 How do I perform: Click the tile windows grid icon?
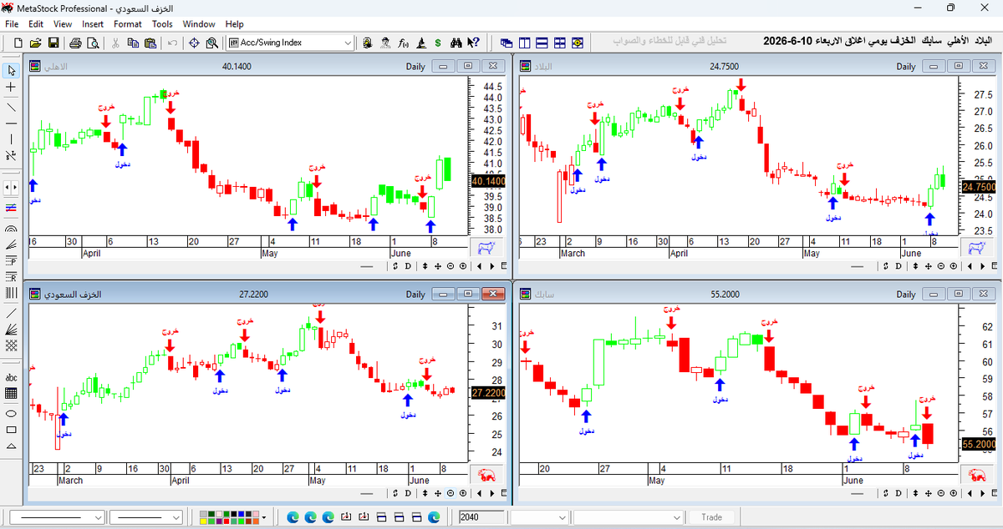click(x=561, y=43)
